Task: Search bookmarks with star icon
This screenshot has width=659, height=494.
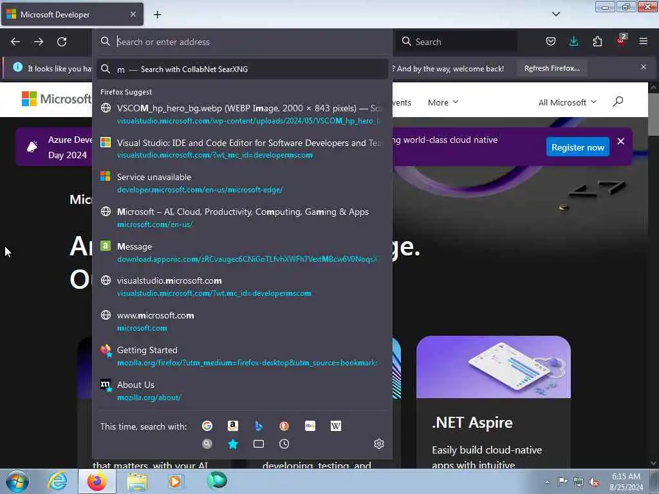Action: coord(233,444)
